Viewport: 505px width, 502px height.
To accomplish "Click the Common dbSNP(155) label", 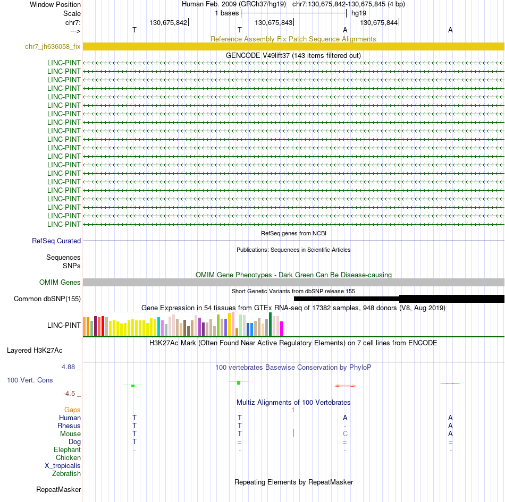I will pos(47,299).
